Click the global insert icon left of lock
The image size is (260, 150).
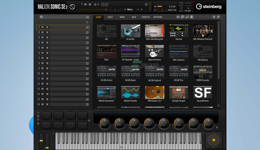pos(187,17)
